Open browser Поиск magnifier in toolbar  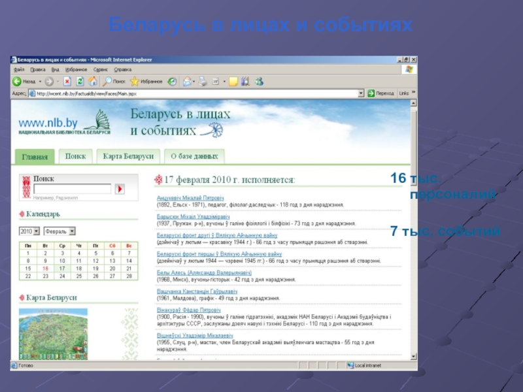pos(114,81)
